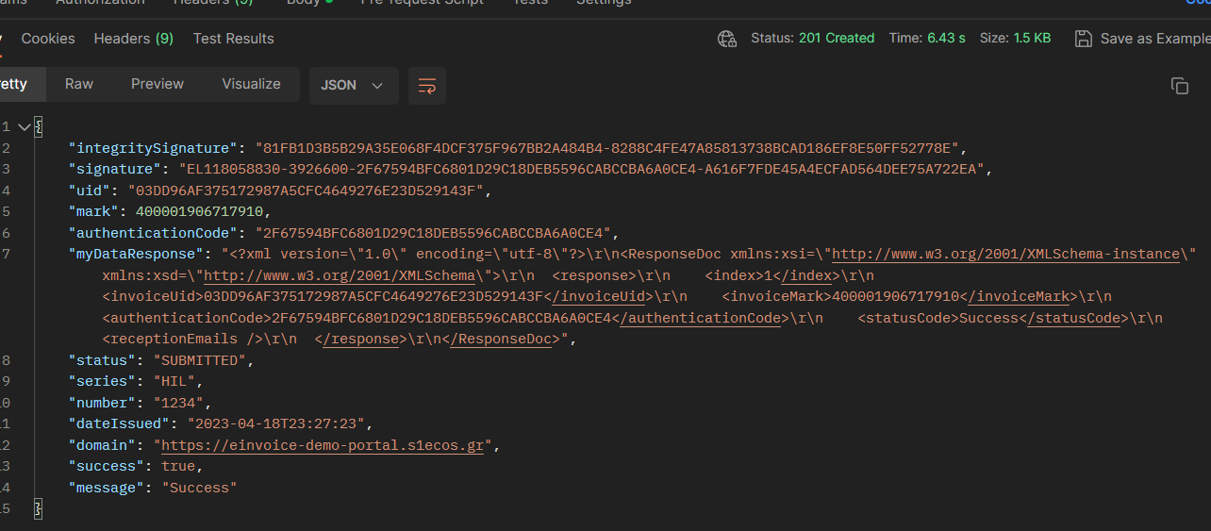
Task: Toggle the word wrap lines icon
Action: [x=426, y=85]
